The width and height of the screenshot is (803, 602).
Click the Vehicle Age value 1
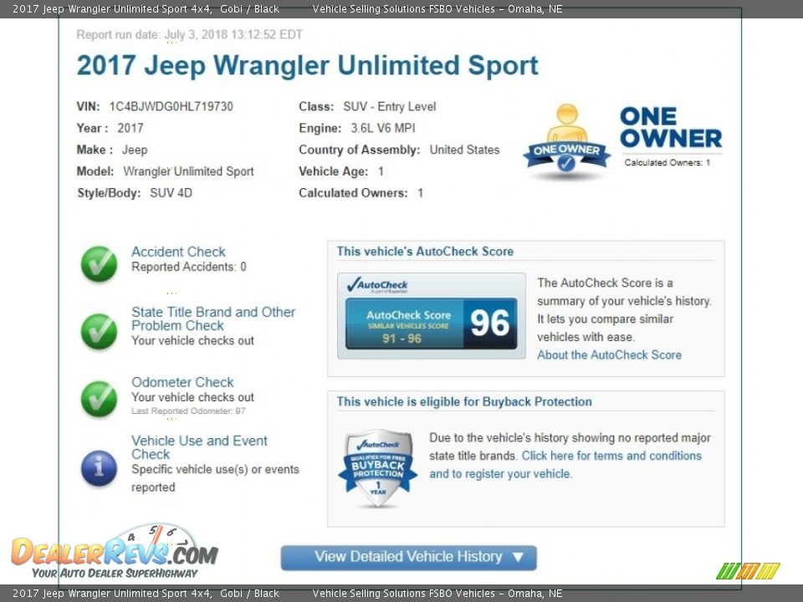(381, 171)
